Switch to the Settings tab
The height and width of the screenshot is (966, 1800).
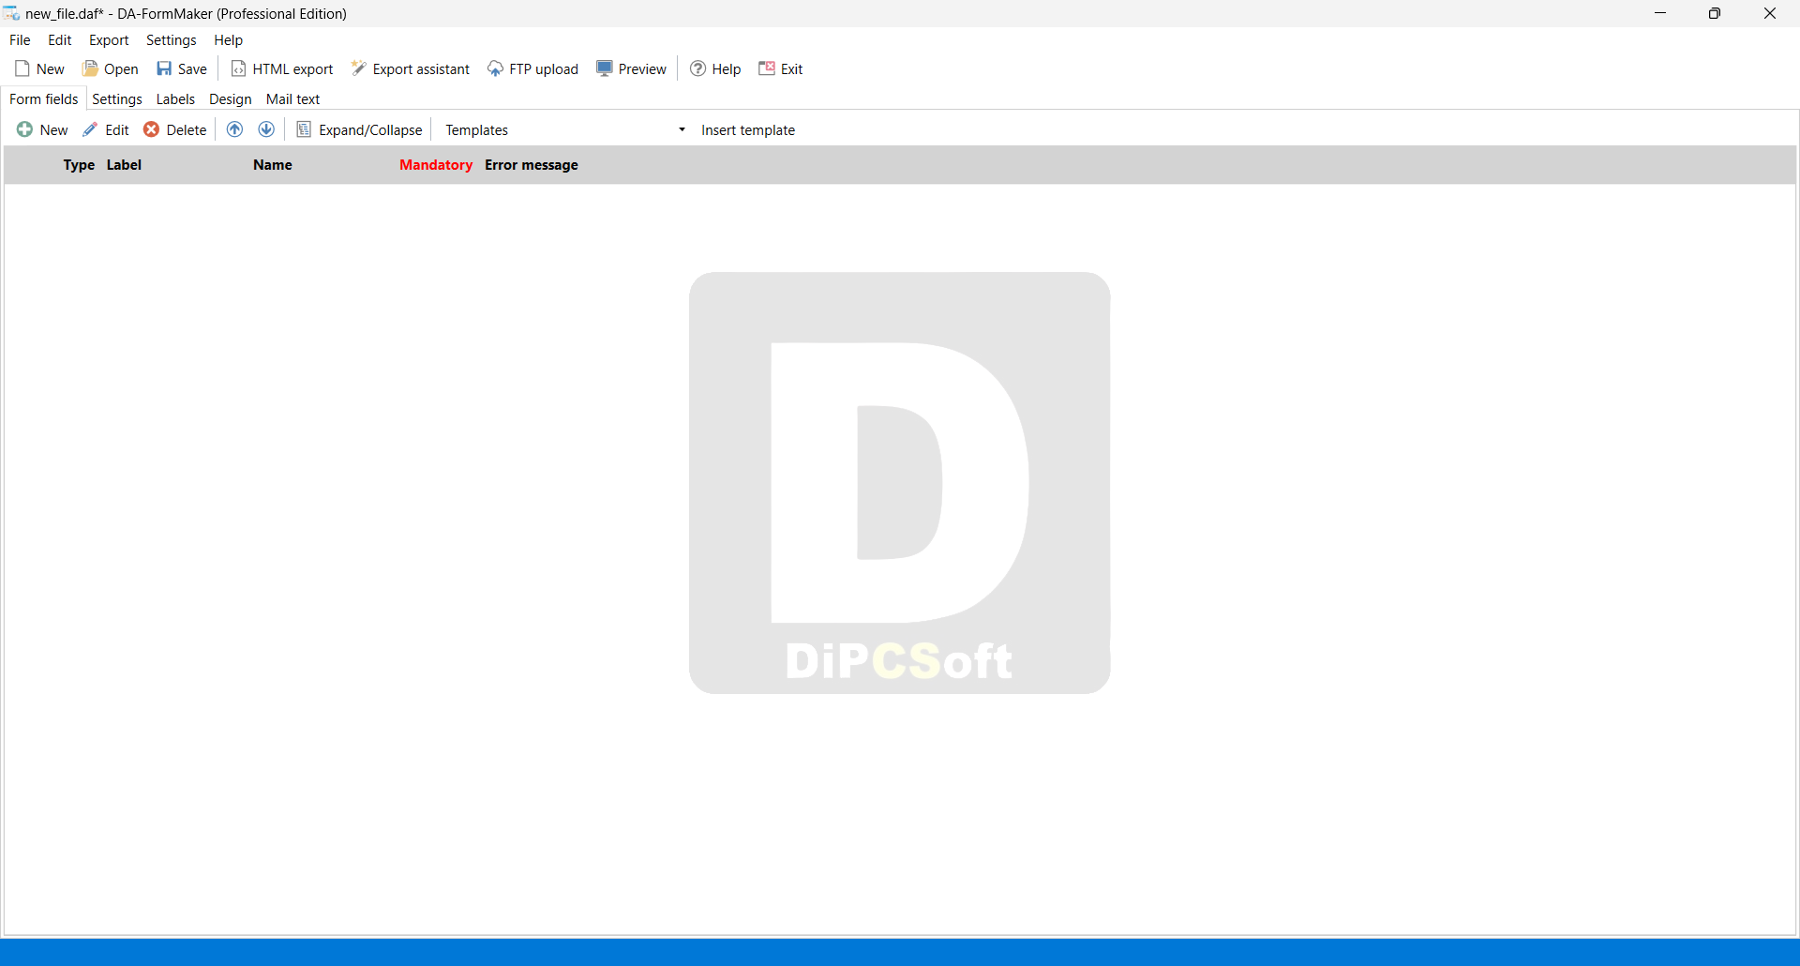[x=117, y=98]
